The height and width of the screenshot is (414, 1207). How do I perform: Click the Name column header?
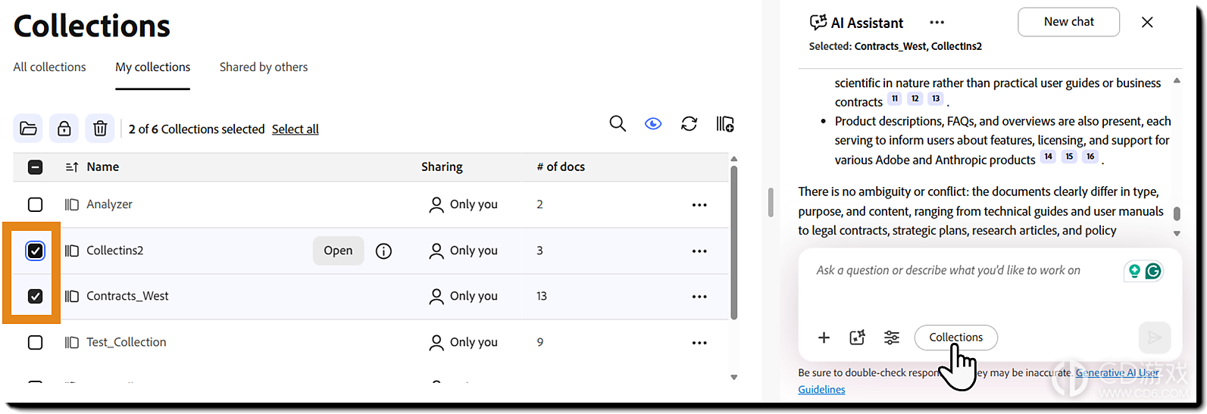(x=102, y=167)
